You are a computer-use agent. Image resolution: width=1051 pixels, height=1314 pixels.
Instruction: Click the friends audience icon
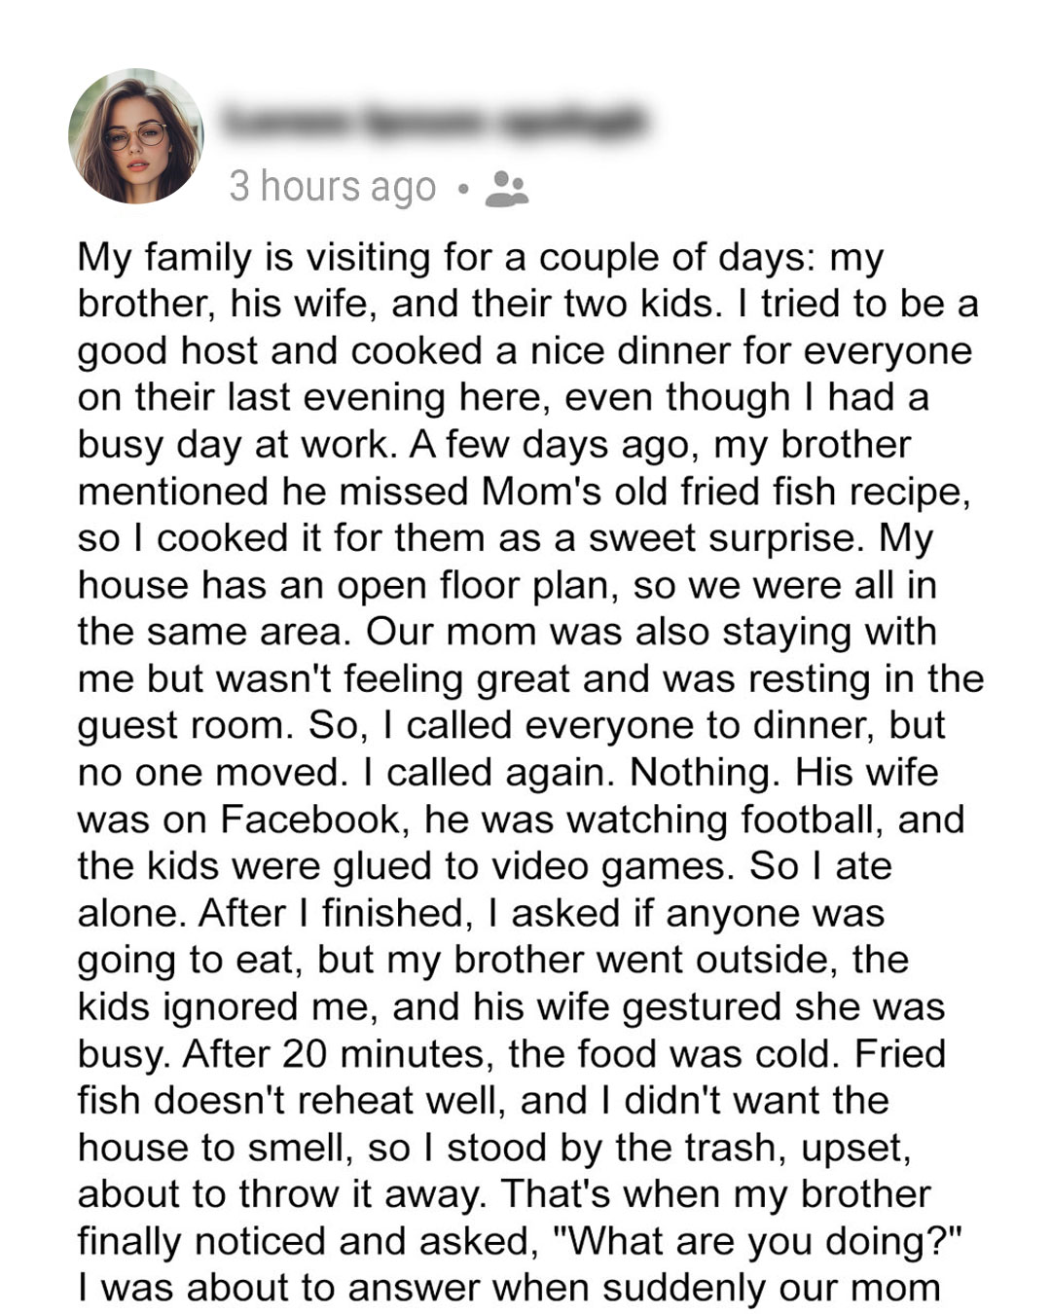click(506, 188)
